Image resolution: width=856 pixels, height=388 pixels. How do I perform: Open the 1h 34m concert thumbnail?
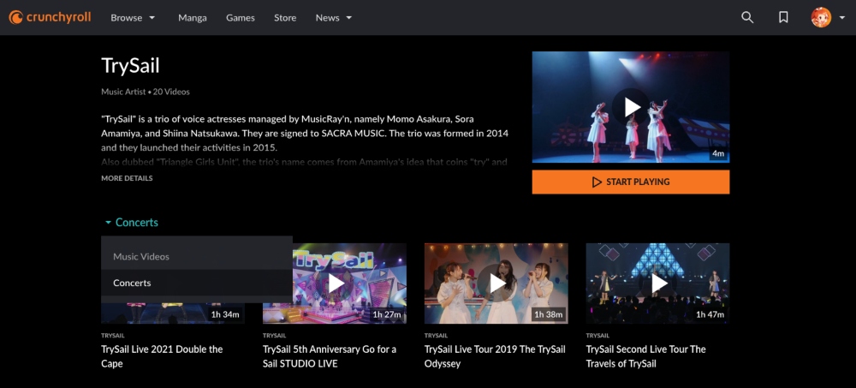173,313
